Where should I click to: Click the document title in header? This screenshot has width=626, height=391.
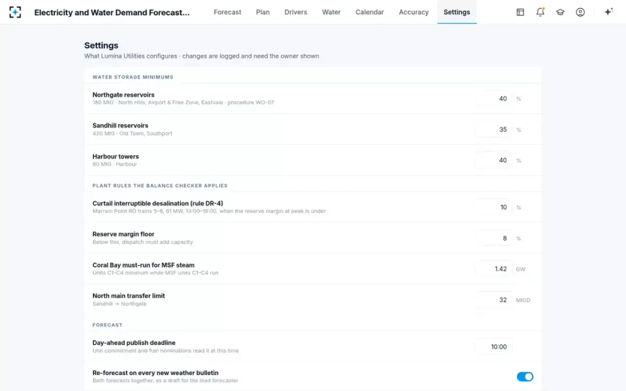click(112, 12)
